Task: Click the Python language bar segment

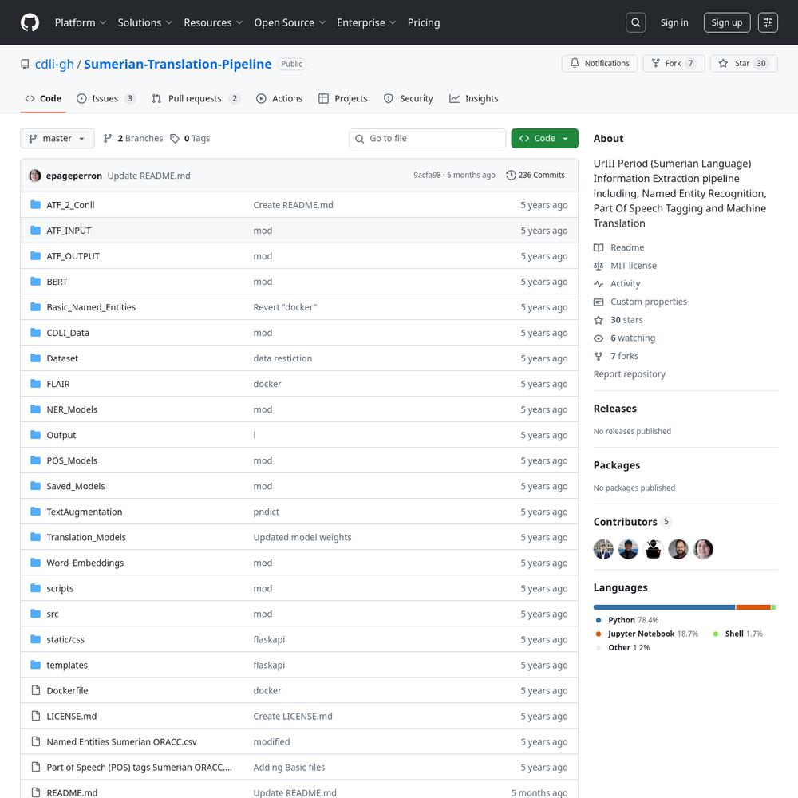Action: tap(664, 607)
